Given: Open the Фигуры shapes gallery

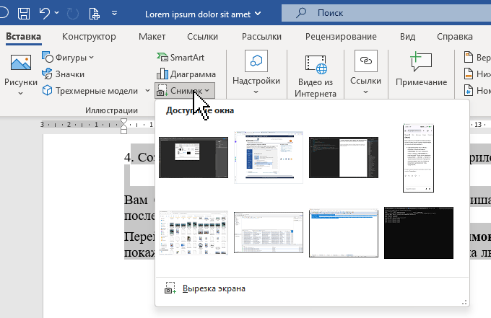Looking at the screenshot, I should coord(68,57).
